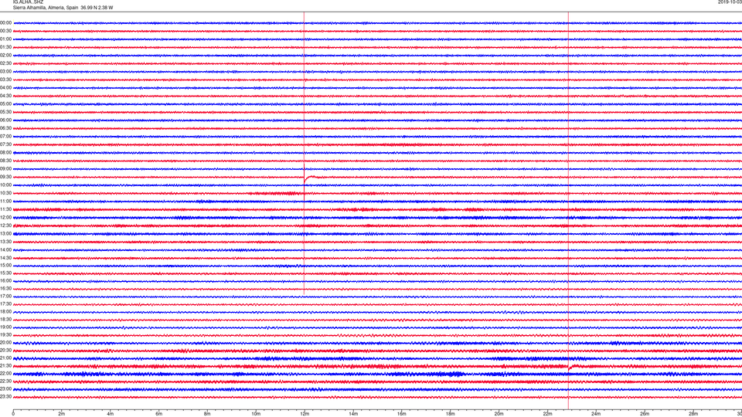
Task: Select the 09:00 trace label
Action: [5, 169]
